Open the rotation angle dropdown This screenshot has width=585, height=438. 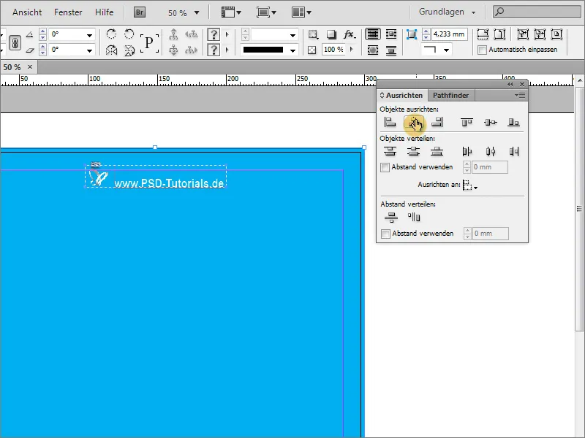tap(89, 35)
